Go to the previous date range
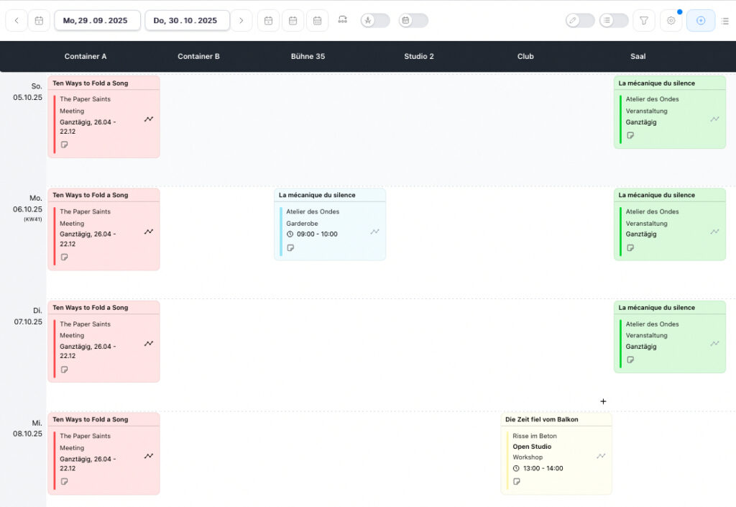The image size is (736, 507). (x=17, y=21)
